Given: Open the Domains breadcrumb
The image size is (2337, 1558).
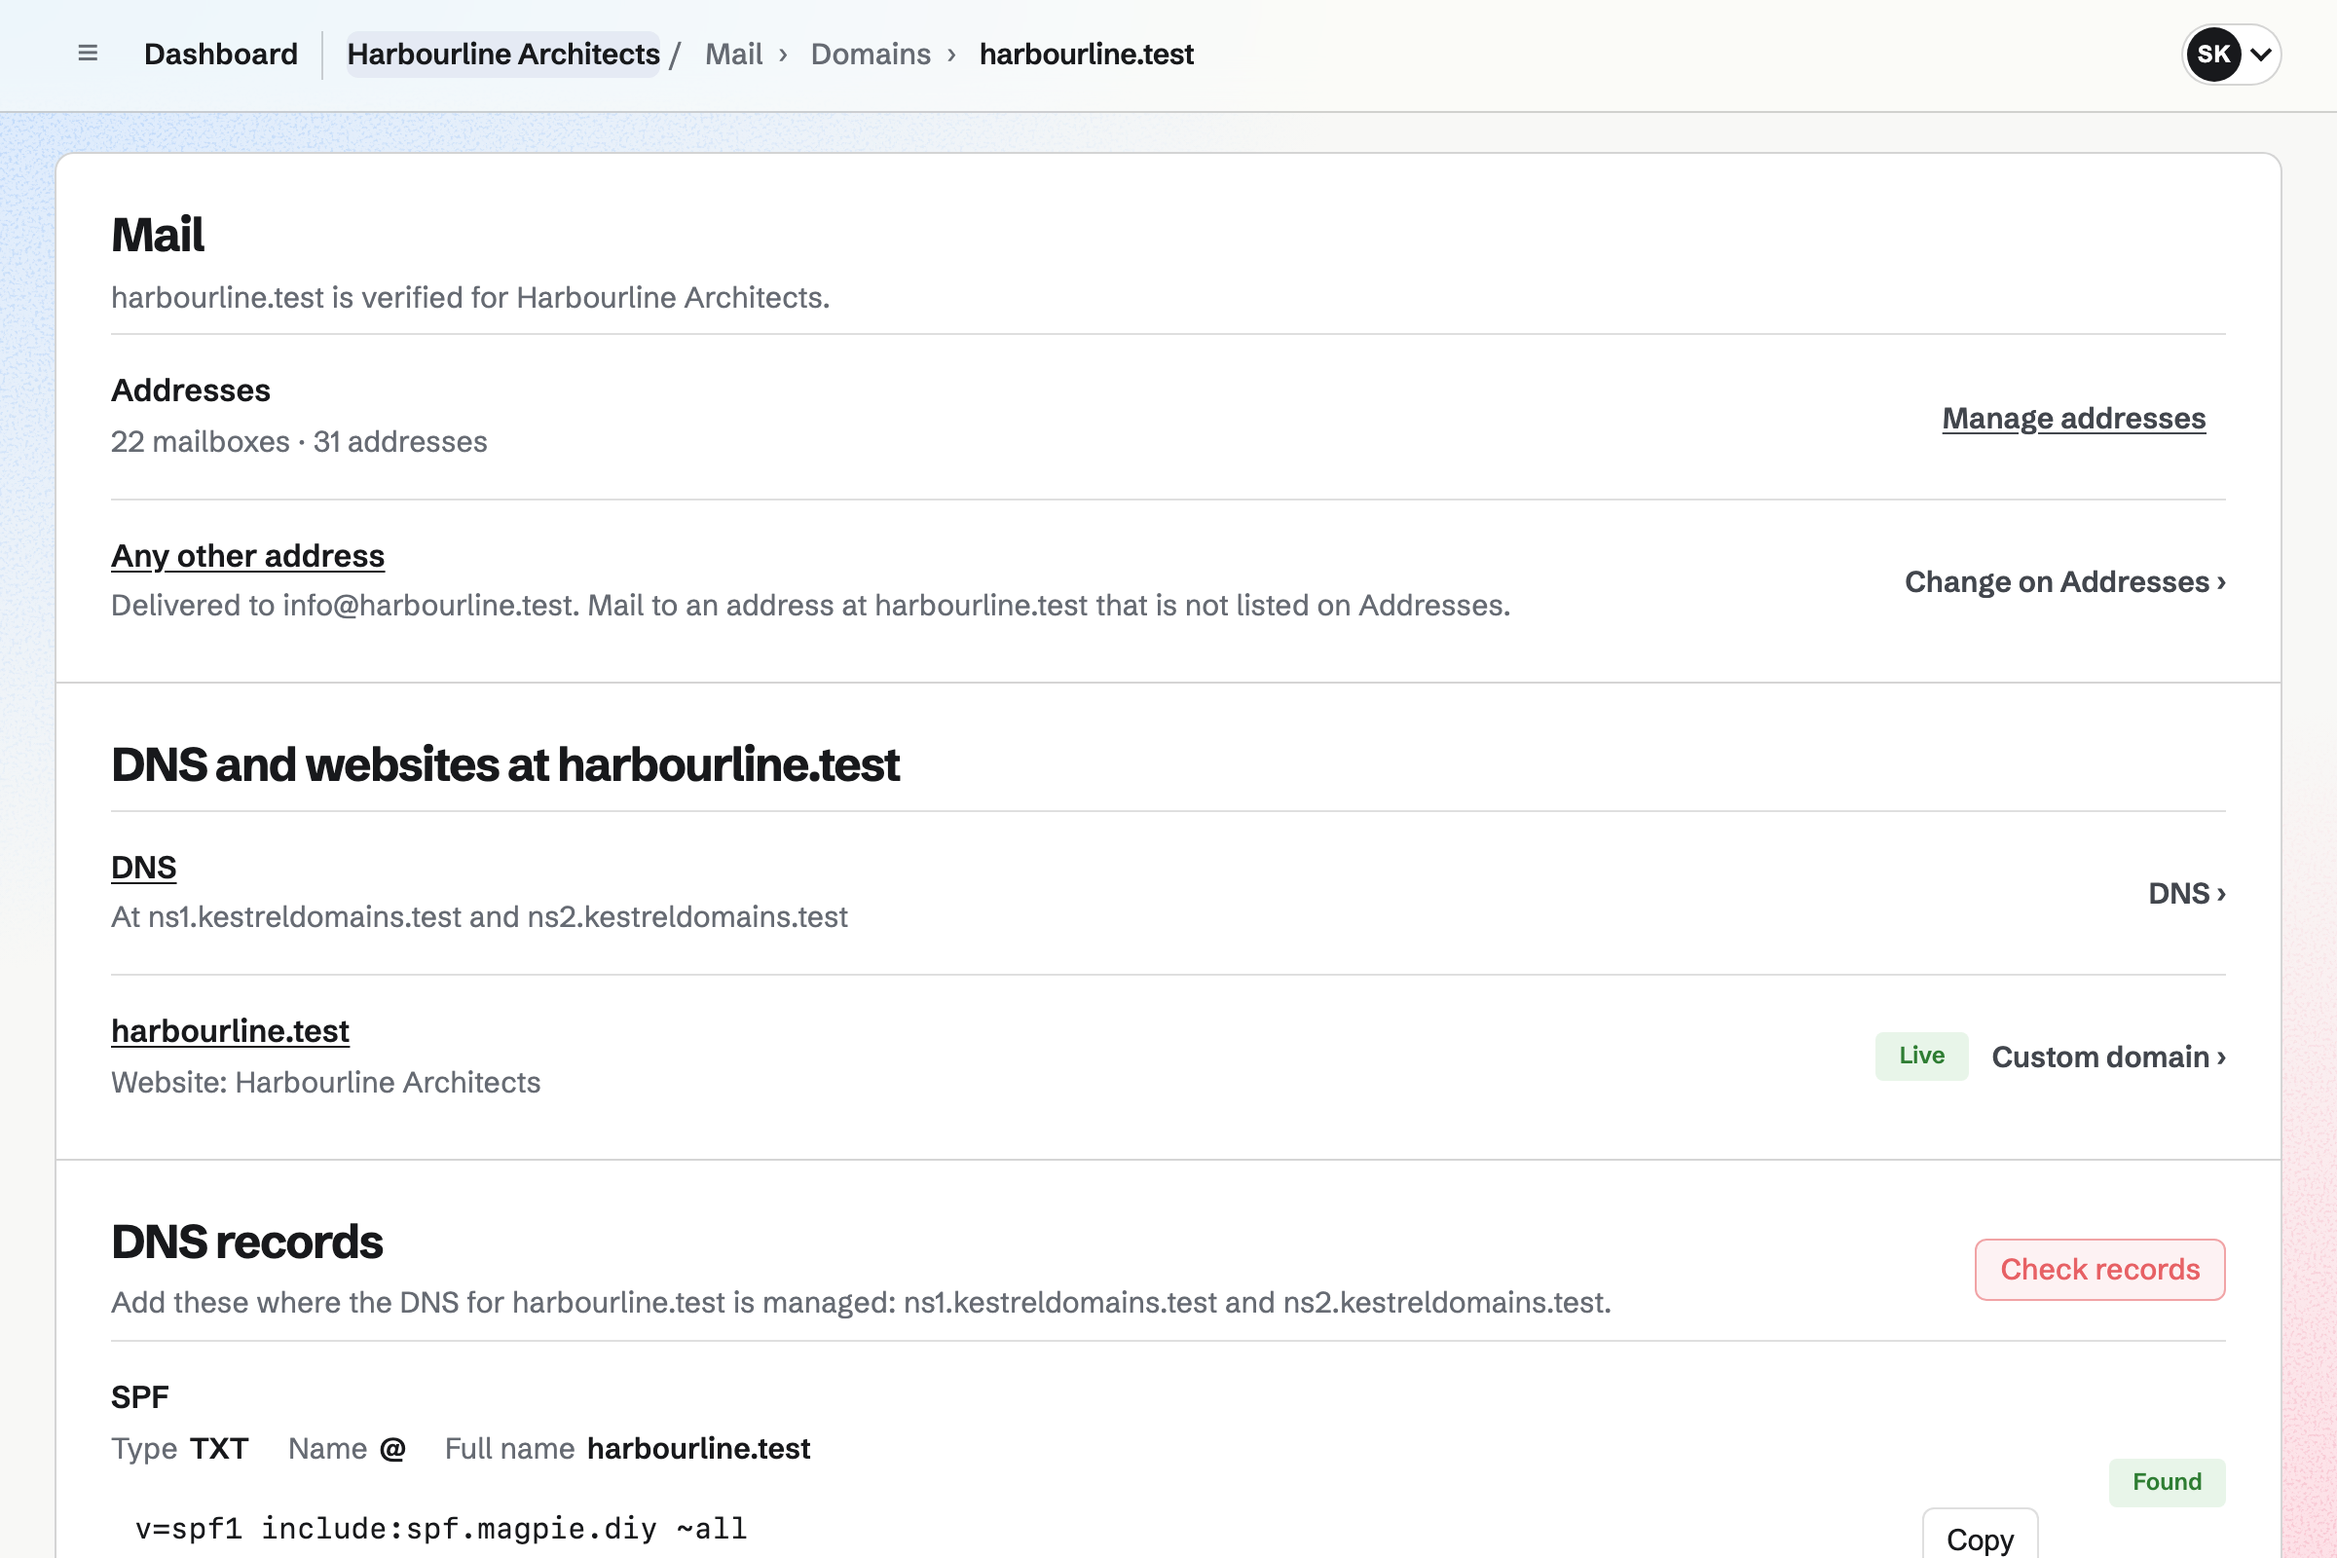Looking at the screenshot, I should click(x=871, y=54).
